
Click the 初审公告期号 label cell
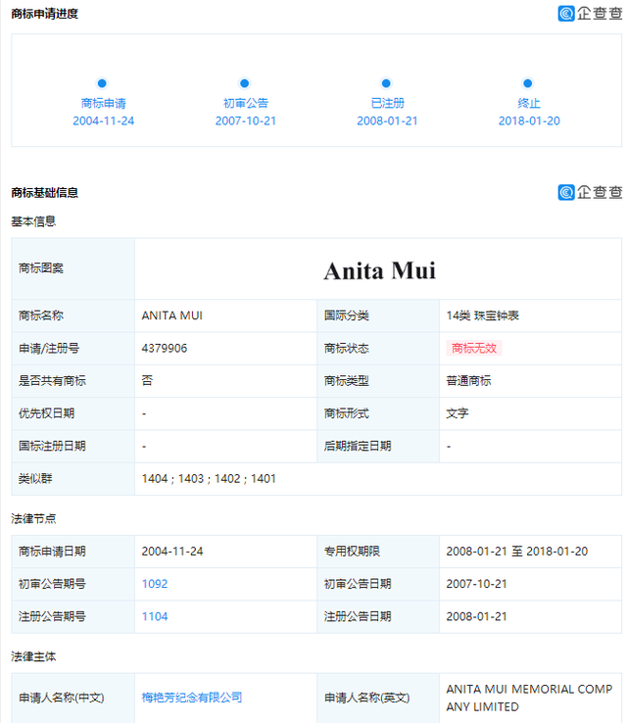[x=72, y=584]
